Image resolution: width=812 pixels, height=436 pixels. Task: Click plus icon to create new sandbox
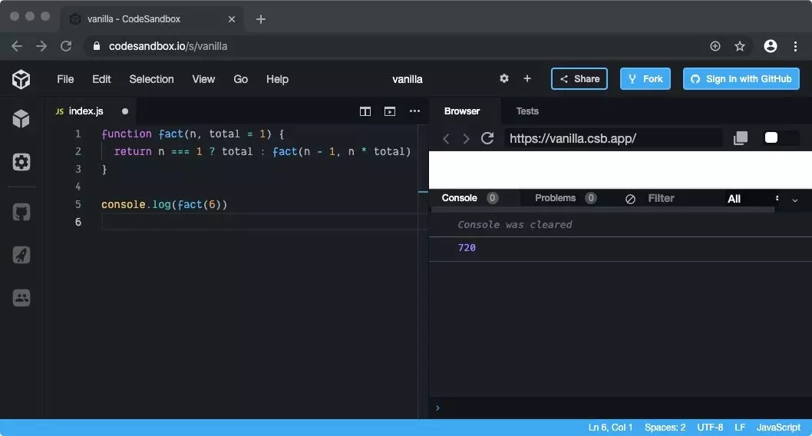tap(527, 79)
